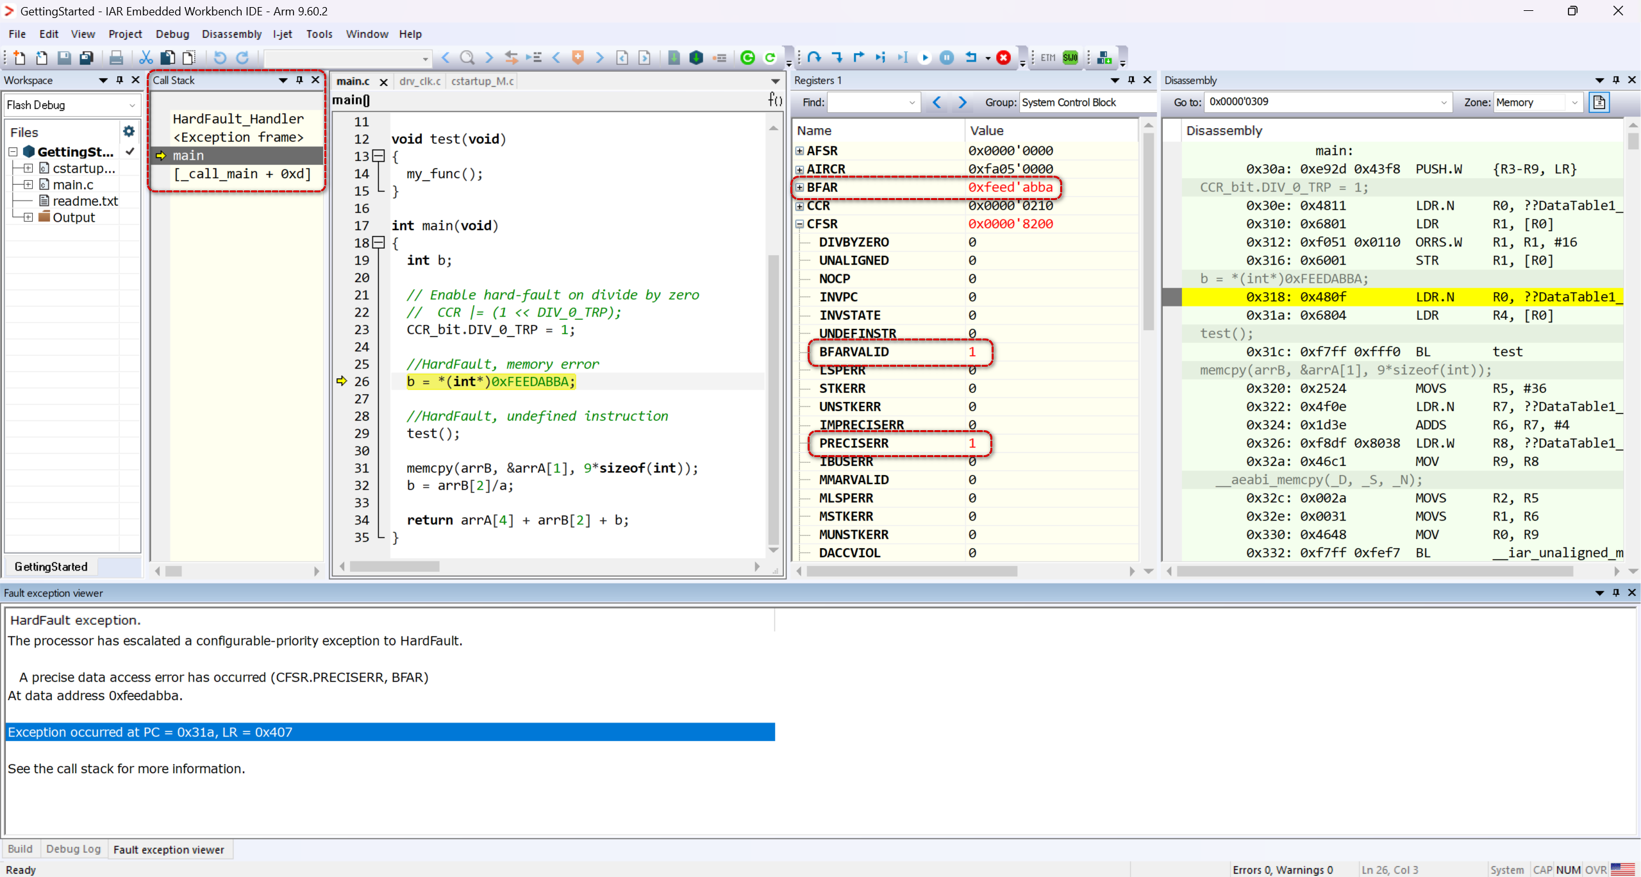This screenshot has height=877, width=1641.
Task: Click the debugger Reset icon
Action: pyautogui.click(x=970, y=58)
